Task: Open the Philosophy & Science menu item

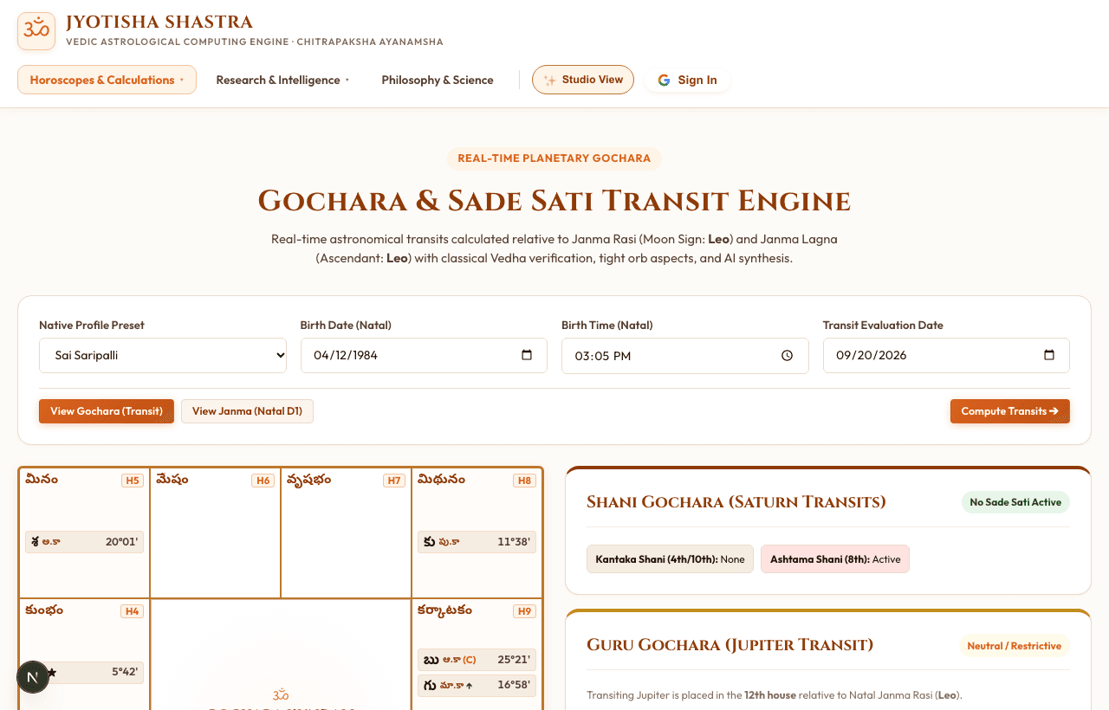Action: coord(438,80)
